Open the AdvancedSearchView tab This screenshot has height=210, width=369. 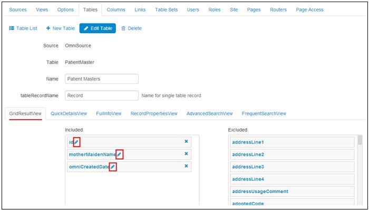(209, 113)
